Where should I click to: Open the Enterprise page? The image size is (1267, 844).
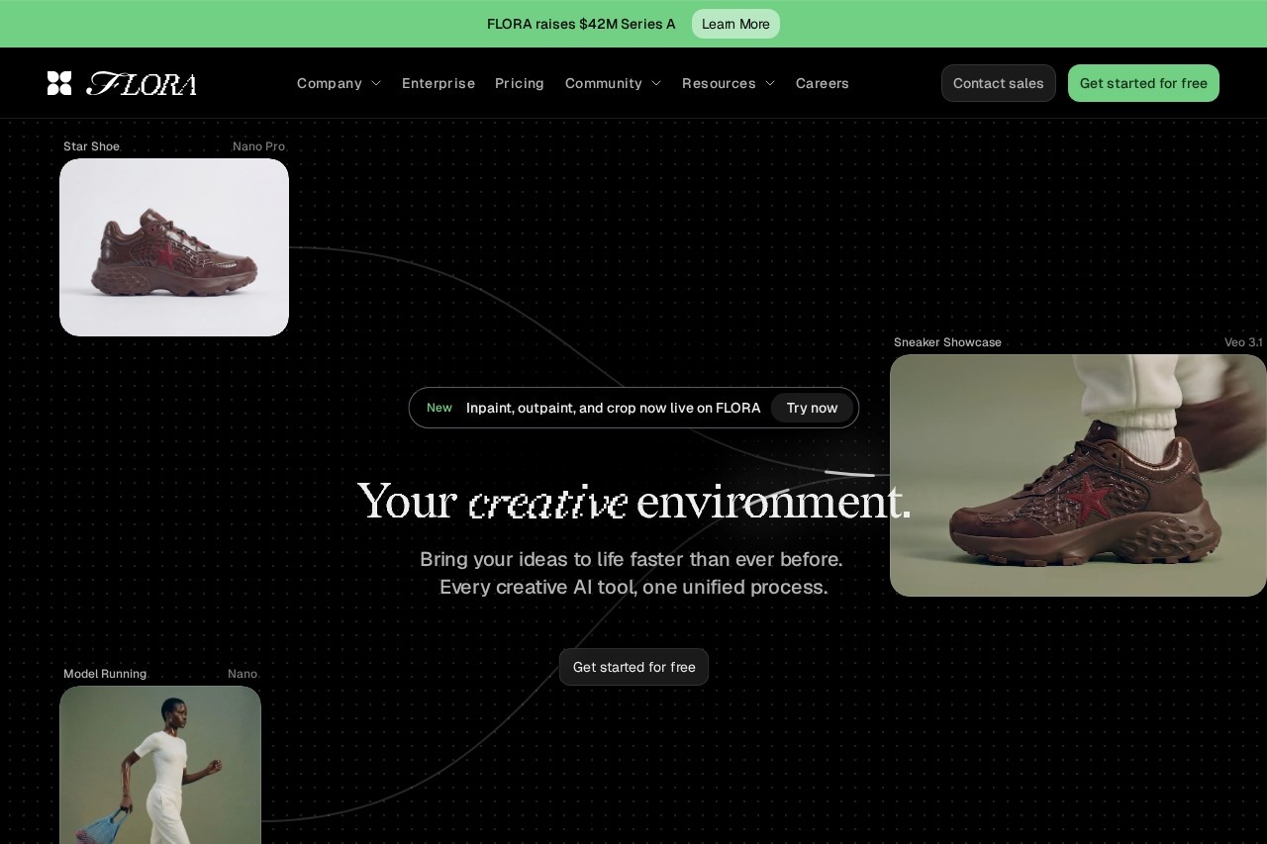pyautogui.click(x=439, y=83)
